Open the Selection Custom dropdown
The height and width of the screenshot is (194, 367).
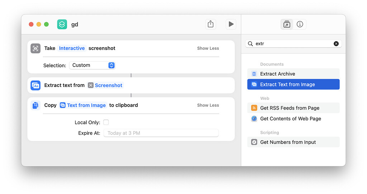(x=92, y=65)
